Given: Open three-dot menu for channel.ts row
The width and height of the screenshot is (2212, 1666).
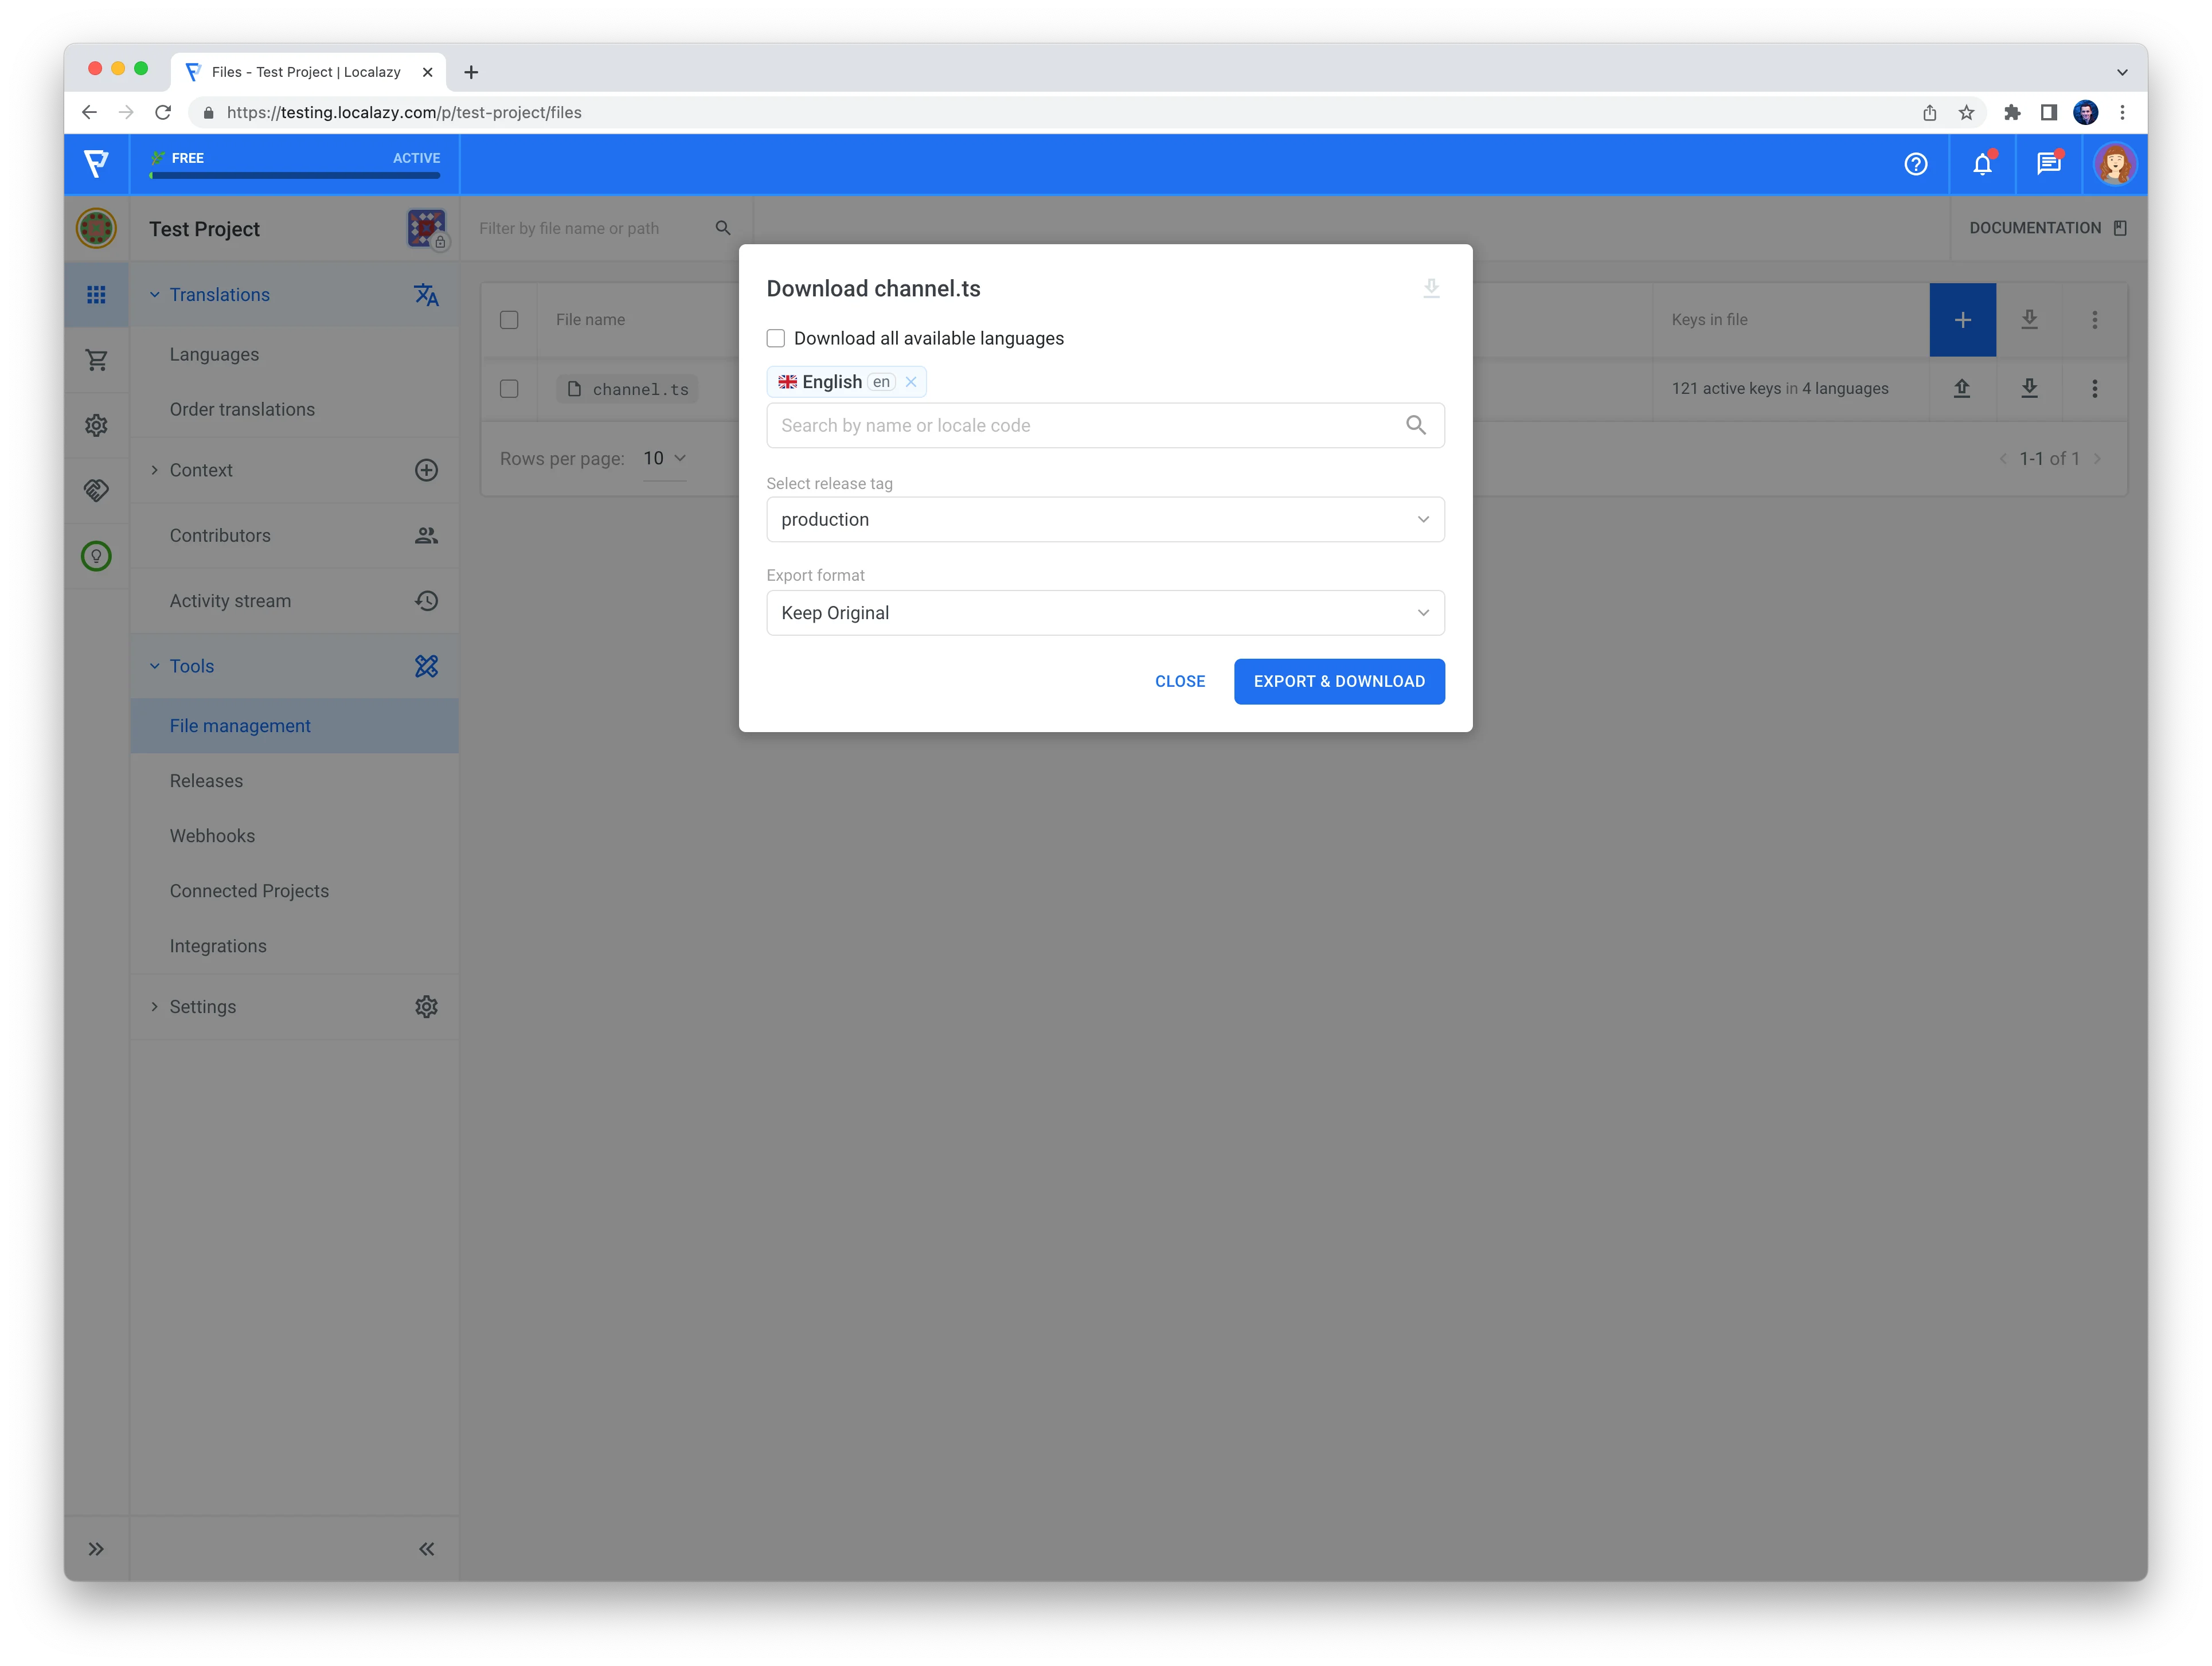Looking at the screenshot, I should click(x=2095, y=388).
